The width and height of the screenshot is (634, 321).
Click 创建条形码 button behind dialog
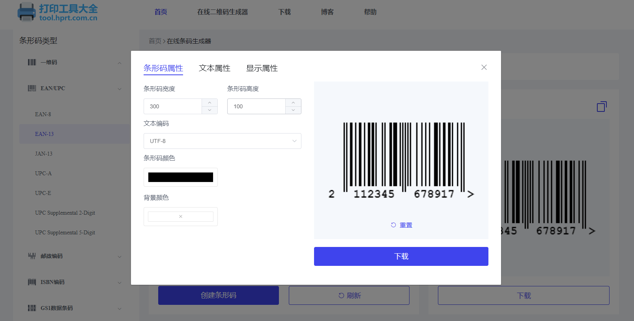coord(219,295)
